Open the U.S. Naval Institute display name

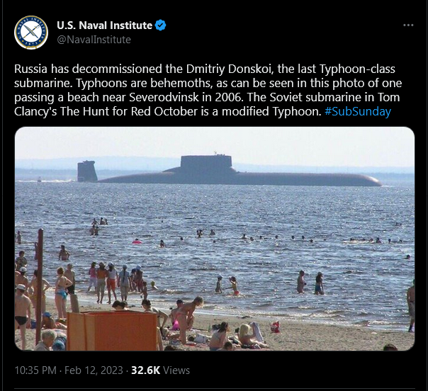[x=105, y=25]
